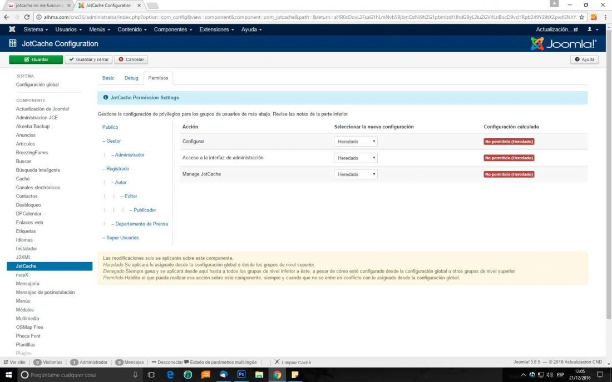Open Phoca Font component settings
The height and width of the screenshot is (382, 612).
(28, 336)
